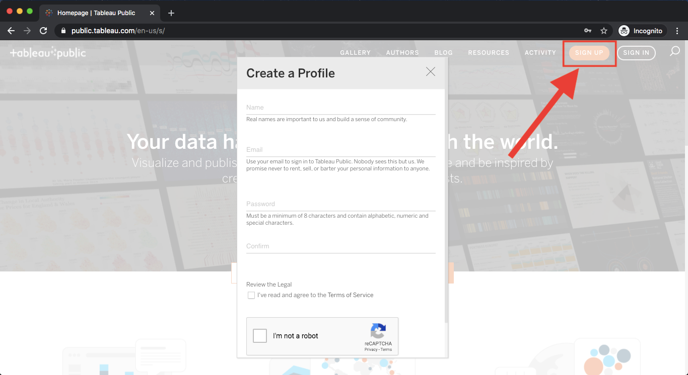688x375 pixels.
Task: Select the Homepage | Tableau Public tab
Action: [x=99, y=13]
